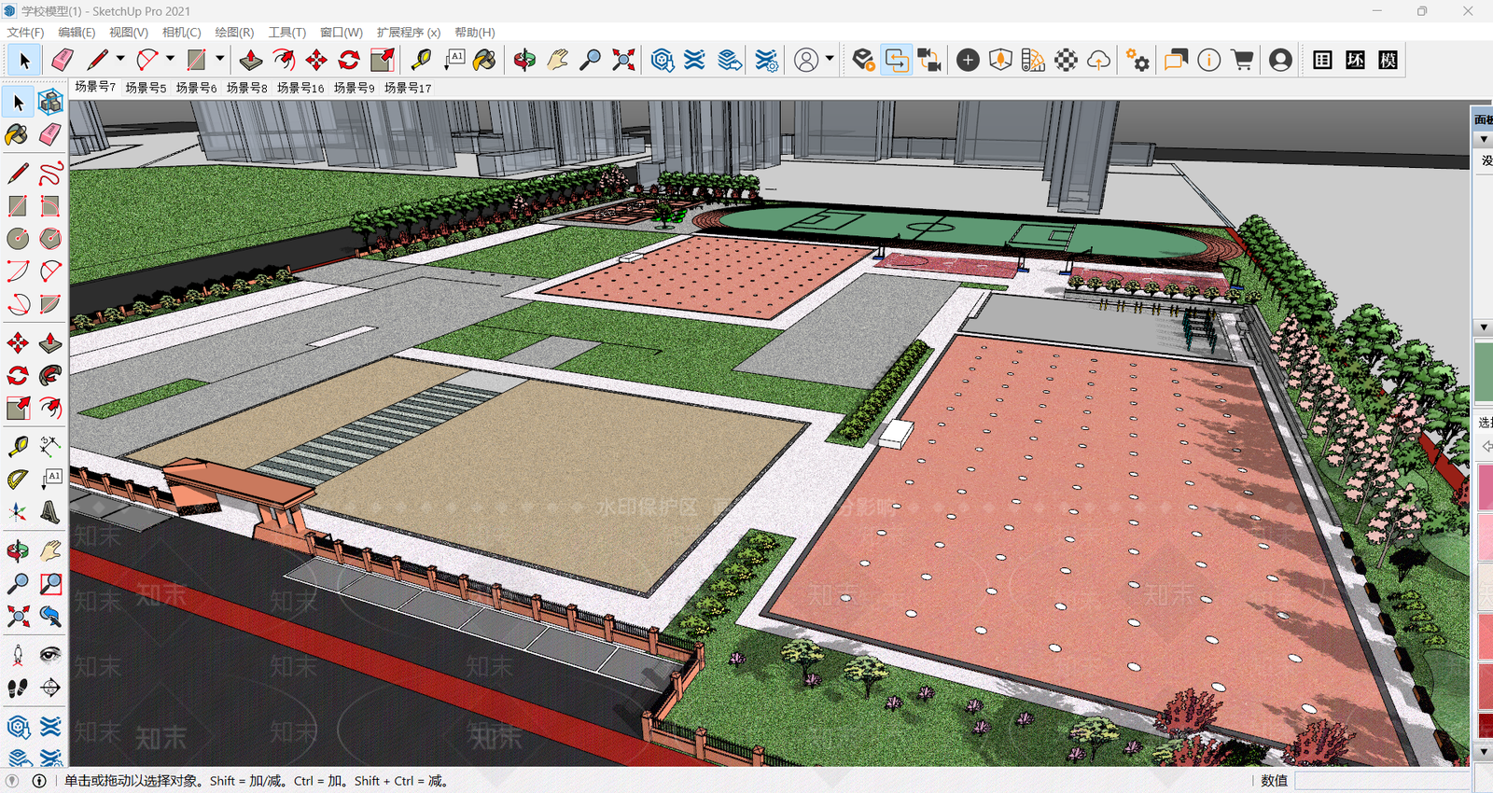Click the 坯 toolbar button
This screenshot has width=1493, height=793.
(x=1356, y=61)
